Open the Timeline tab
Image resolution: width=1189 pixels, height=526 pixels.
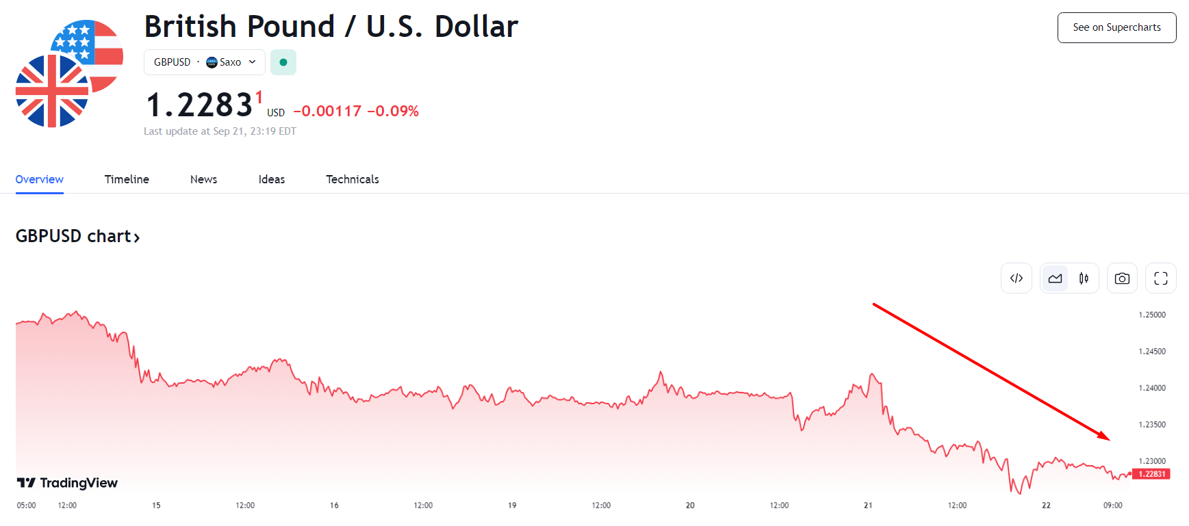(127, 179)
